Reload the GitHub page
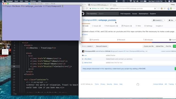Screen dimensions: 176x99 pos(87,9)
